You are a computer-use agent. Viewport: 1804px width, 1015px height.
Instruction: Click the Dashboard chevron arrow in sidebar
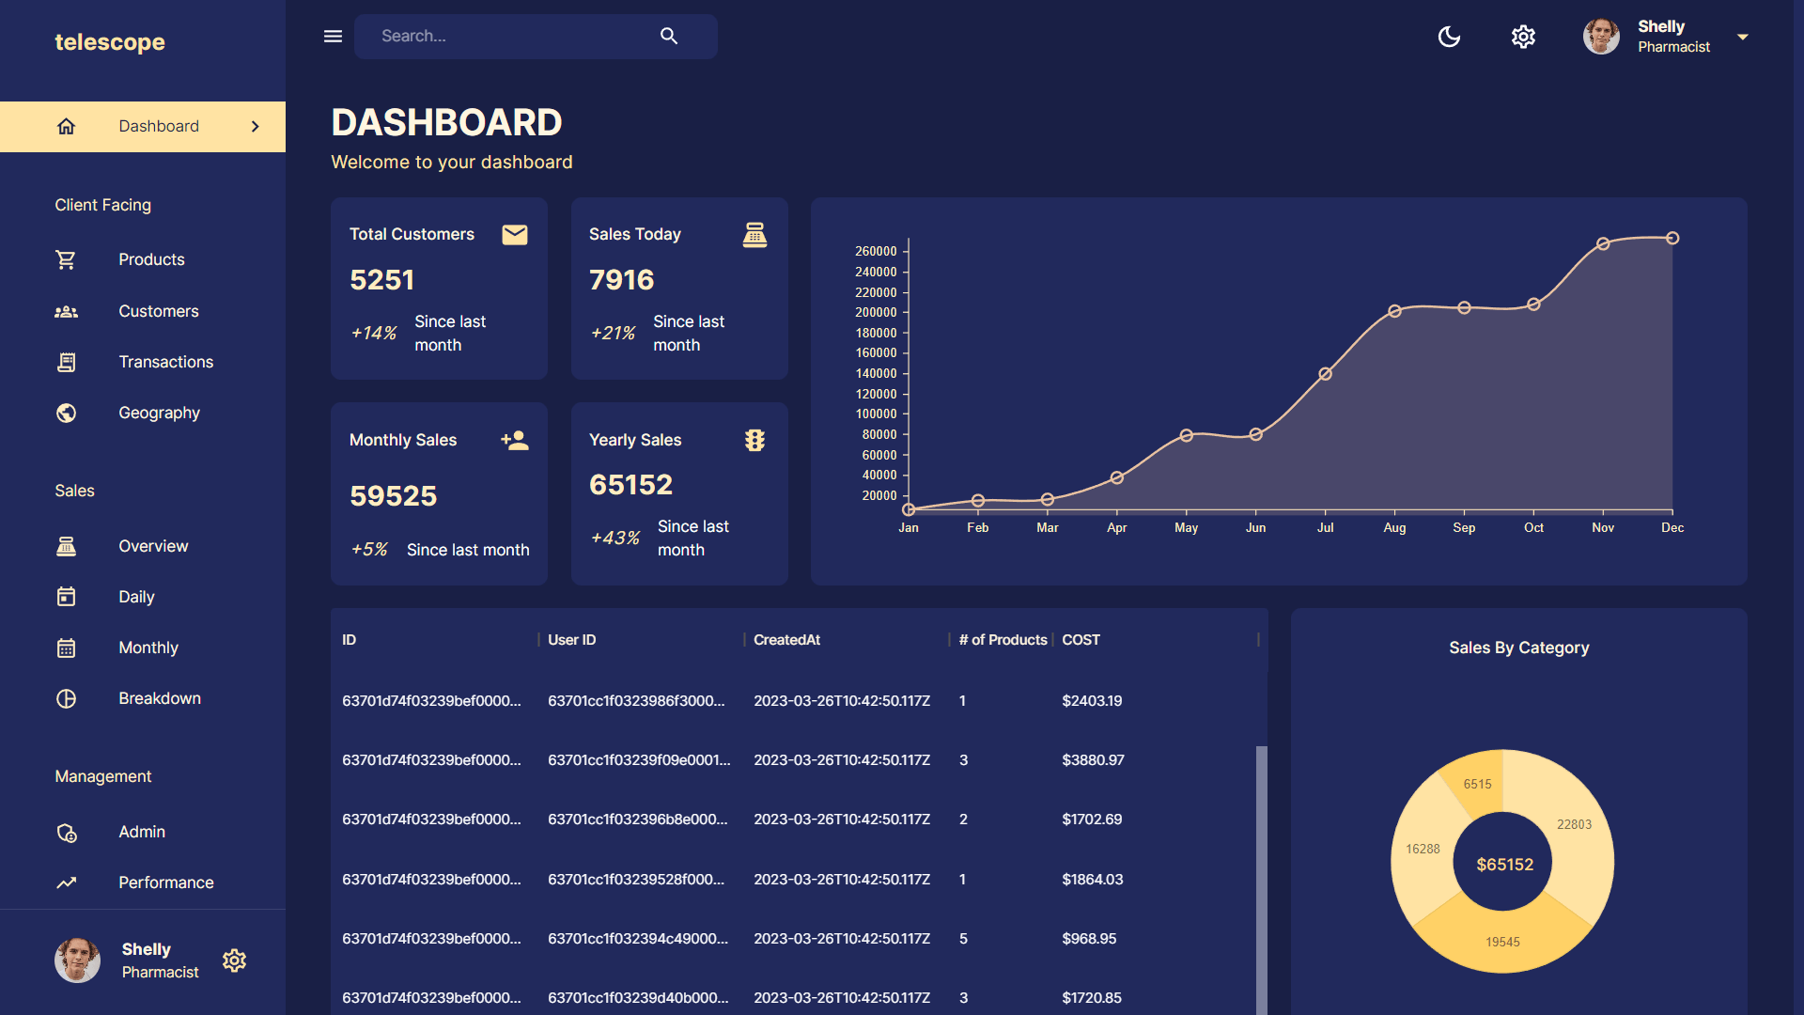point(256,127)
